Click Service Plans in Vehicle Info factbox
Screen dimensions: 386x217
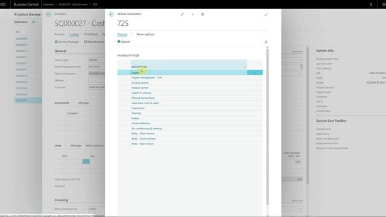(323, 111)
